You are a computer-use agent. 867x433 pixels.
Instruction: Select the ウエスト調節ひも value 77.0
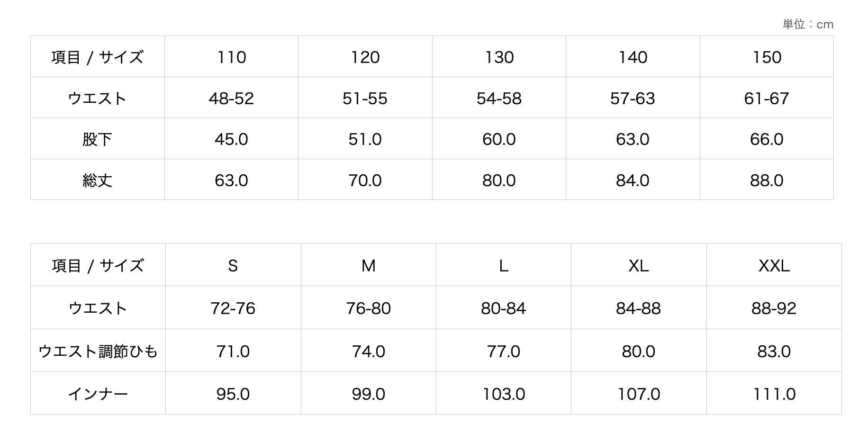[503, 352]
